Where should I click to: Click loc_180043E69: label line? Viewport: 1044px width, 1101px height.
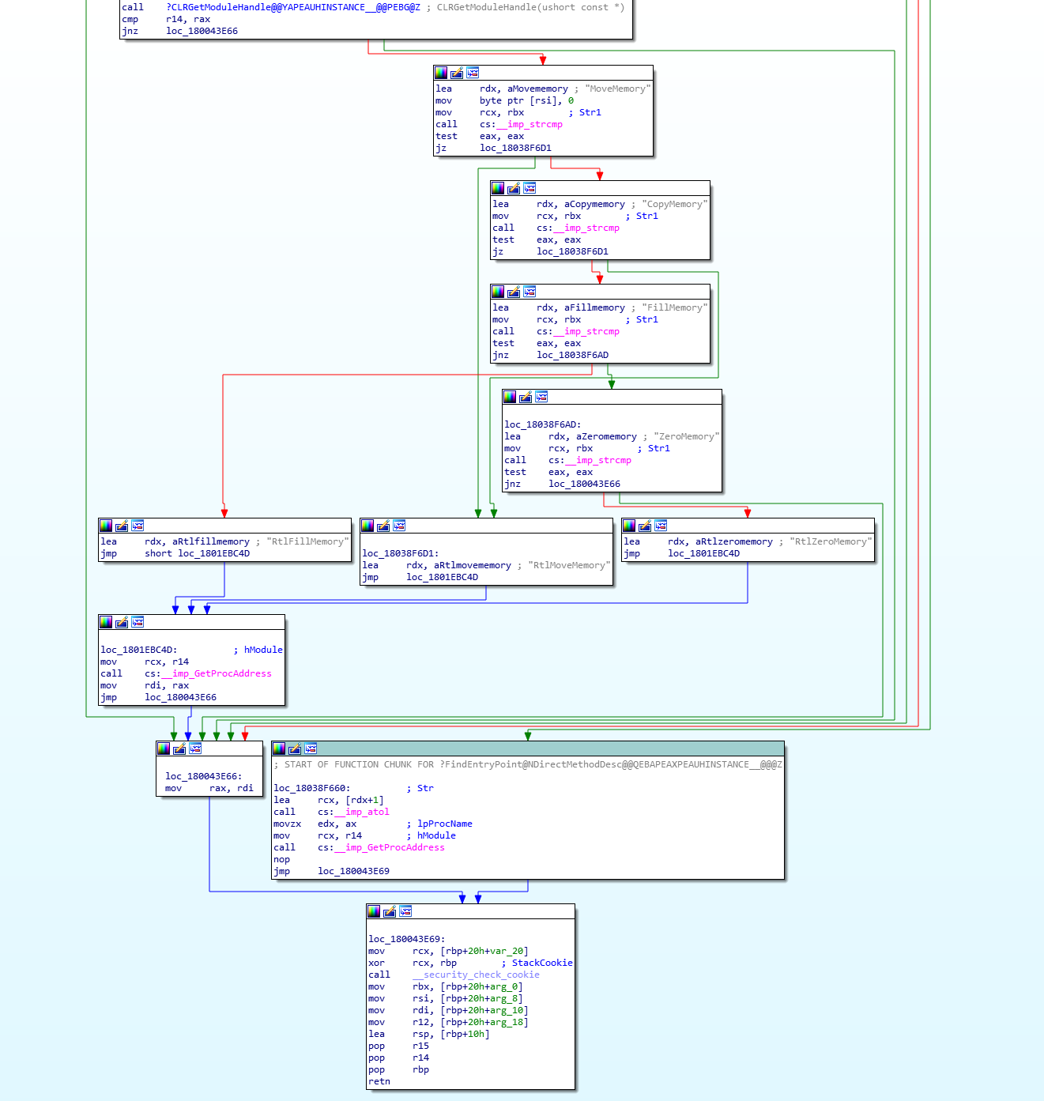click(x=407, y=939)
